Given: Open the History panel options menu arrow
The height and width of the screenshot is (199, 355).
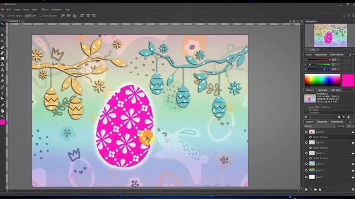Looking at the screenshot, I should tap(354, 90).
